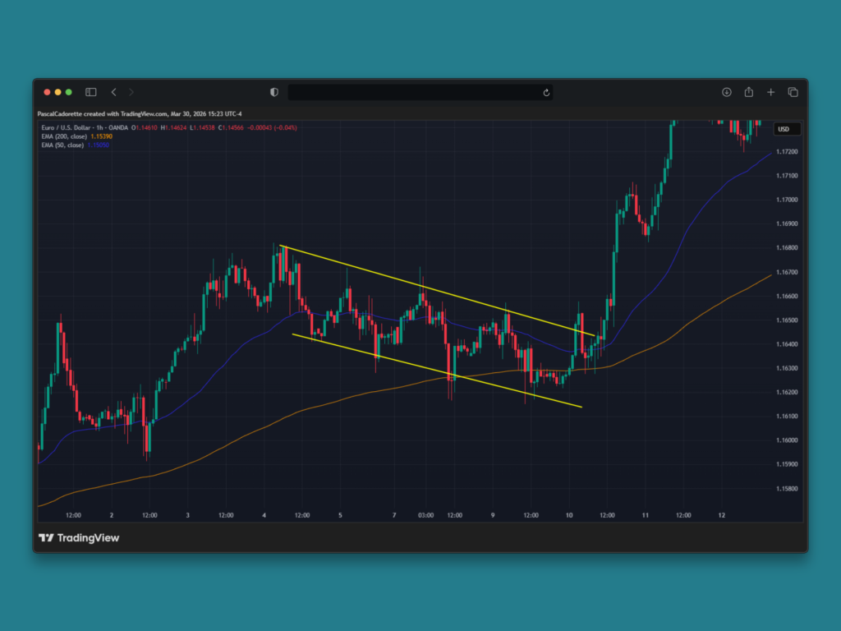
Task: Toggle the browser sidebar panel
Action: [90, 92]
